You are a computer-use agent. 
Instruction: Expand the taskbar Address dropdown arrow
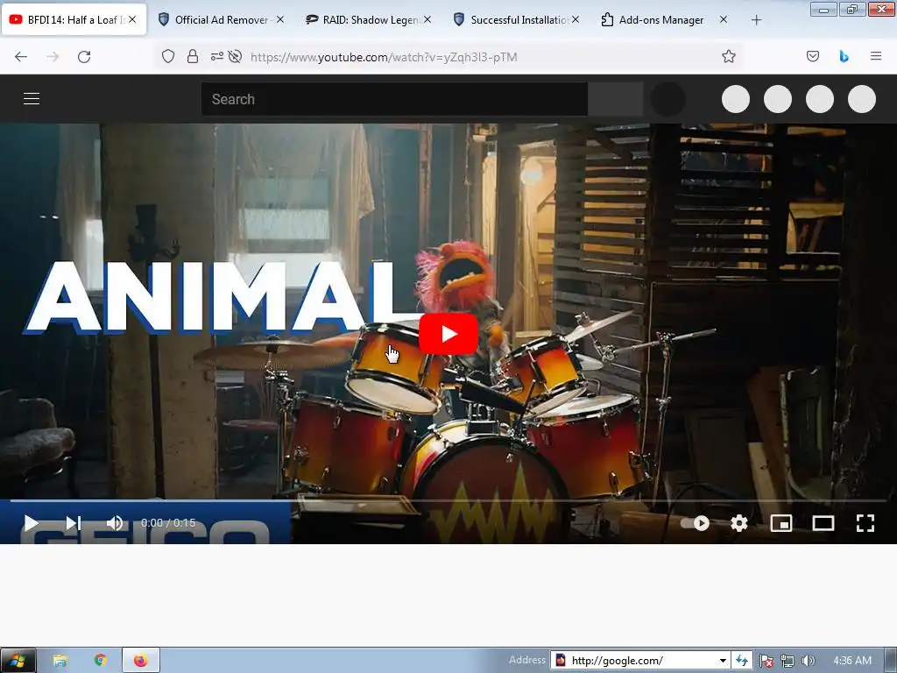(723, 661)
